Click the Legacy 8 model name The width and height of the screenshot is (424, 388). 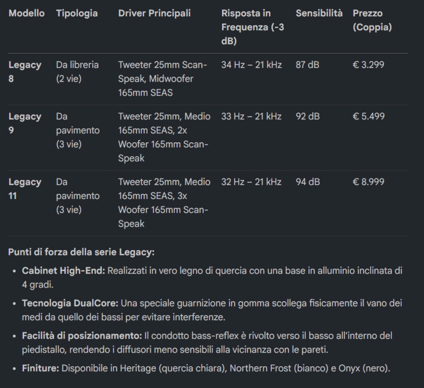pos(25,72)
